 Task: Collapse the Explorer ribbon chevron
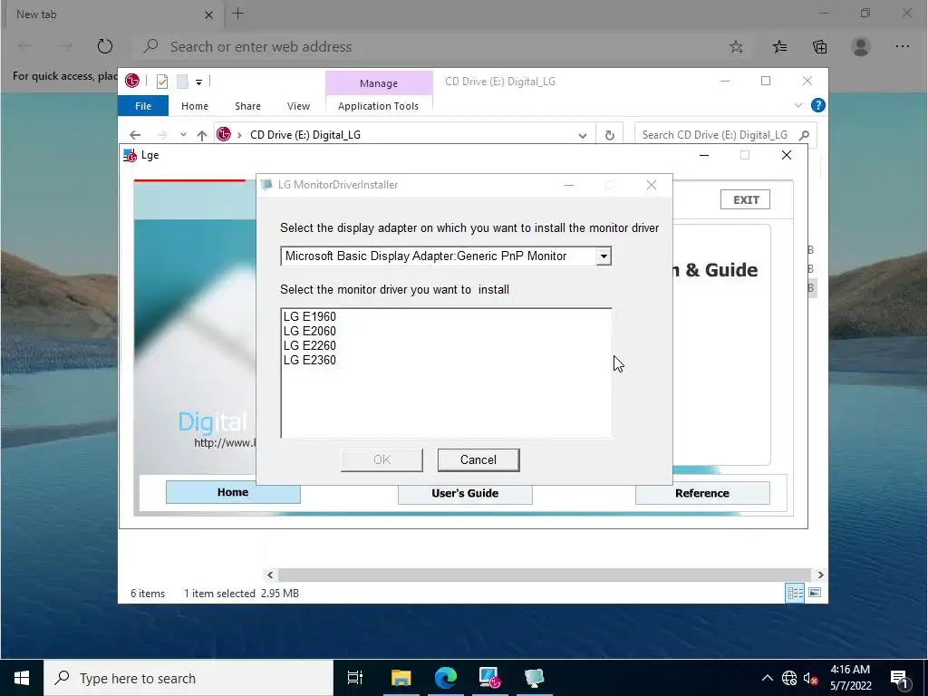pos(797,105)
